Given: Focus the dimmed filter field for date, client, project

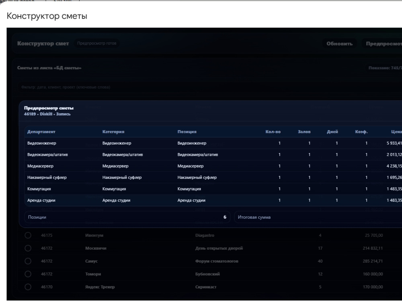Looking at the screenshot, I should pos(210,87).
